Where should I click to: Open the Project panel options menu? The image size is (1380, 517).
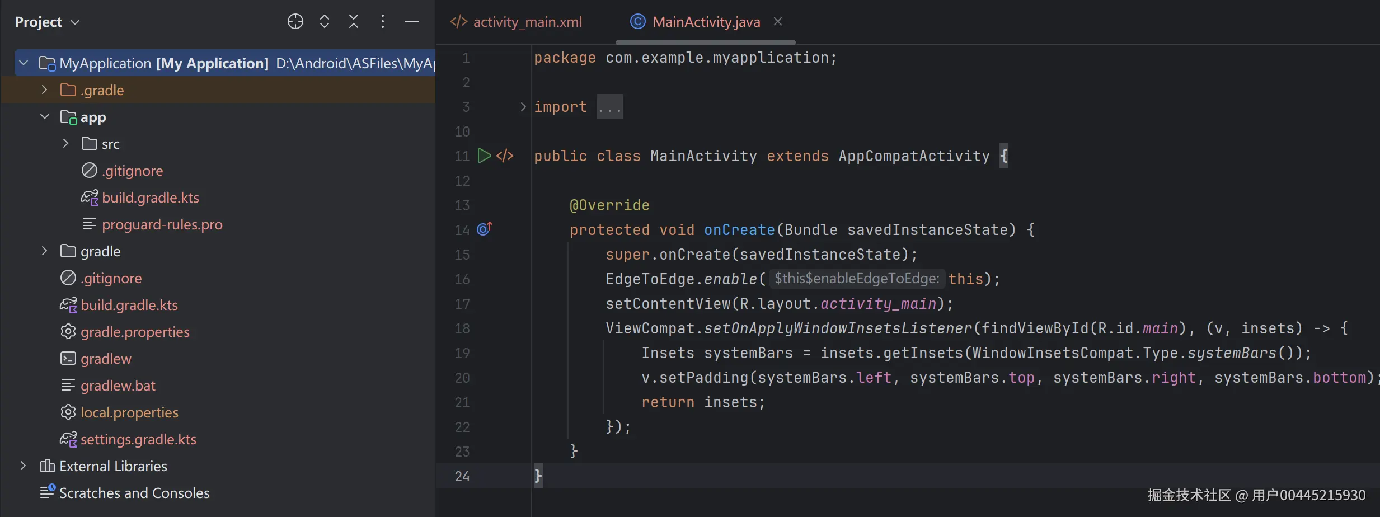point(383,22)
